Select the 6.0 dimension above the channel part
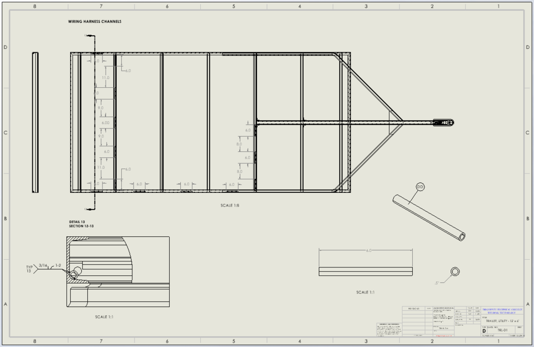 (370, 250)
